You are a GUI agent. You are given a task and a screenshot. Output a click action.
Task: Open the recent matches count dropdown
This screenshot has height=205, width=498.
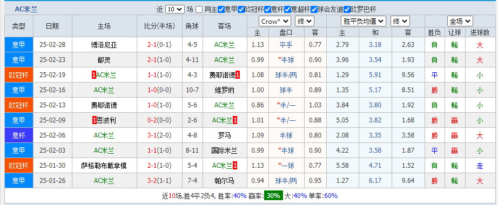click(x=174, y=10)
